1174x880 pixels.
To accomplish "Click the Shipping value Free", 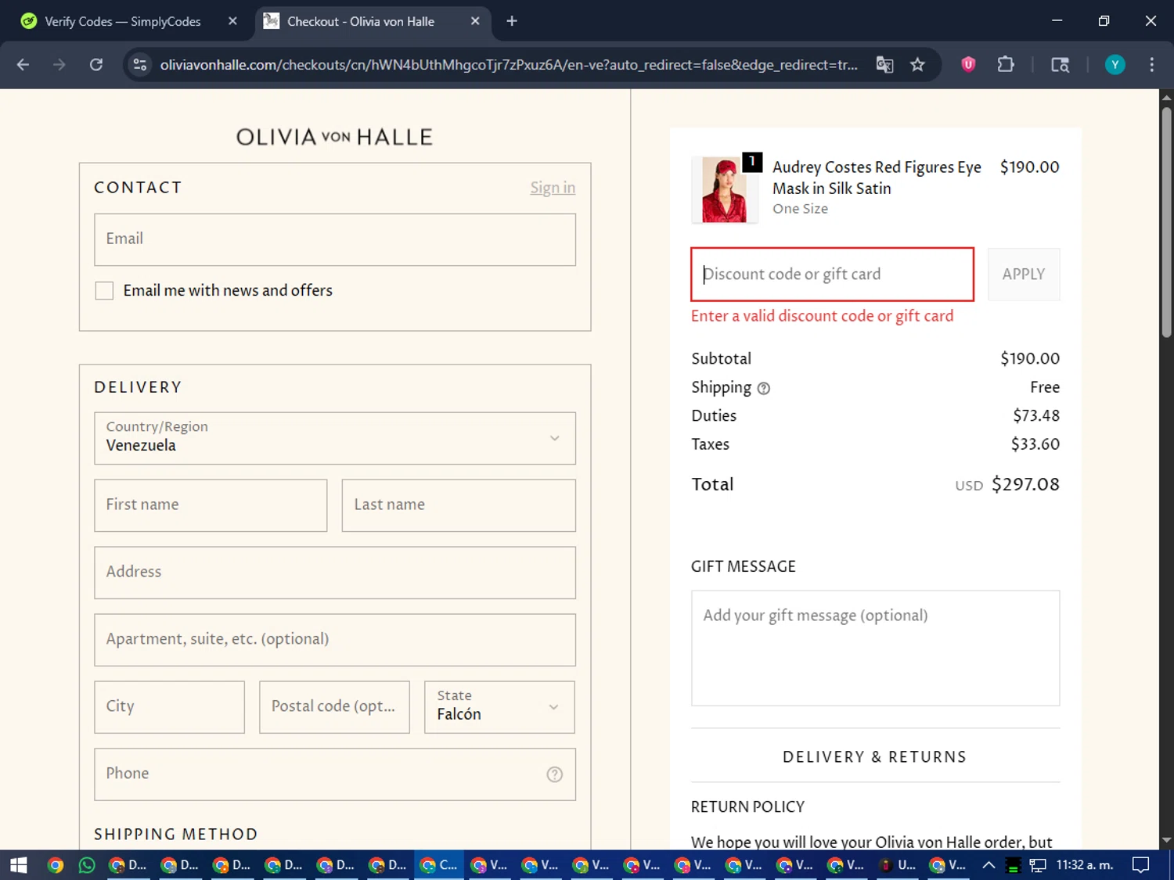I will tap(1045, 387).
